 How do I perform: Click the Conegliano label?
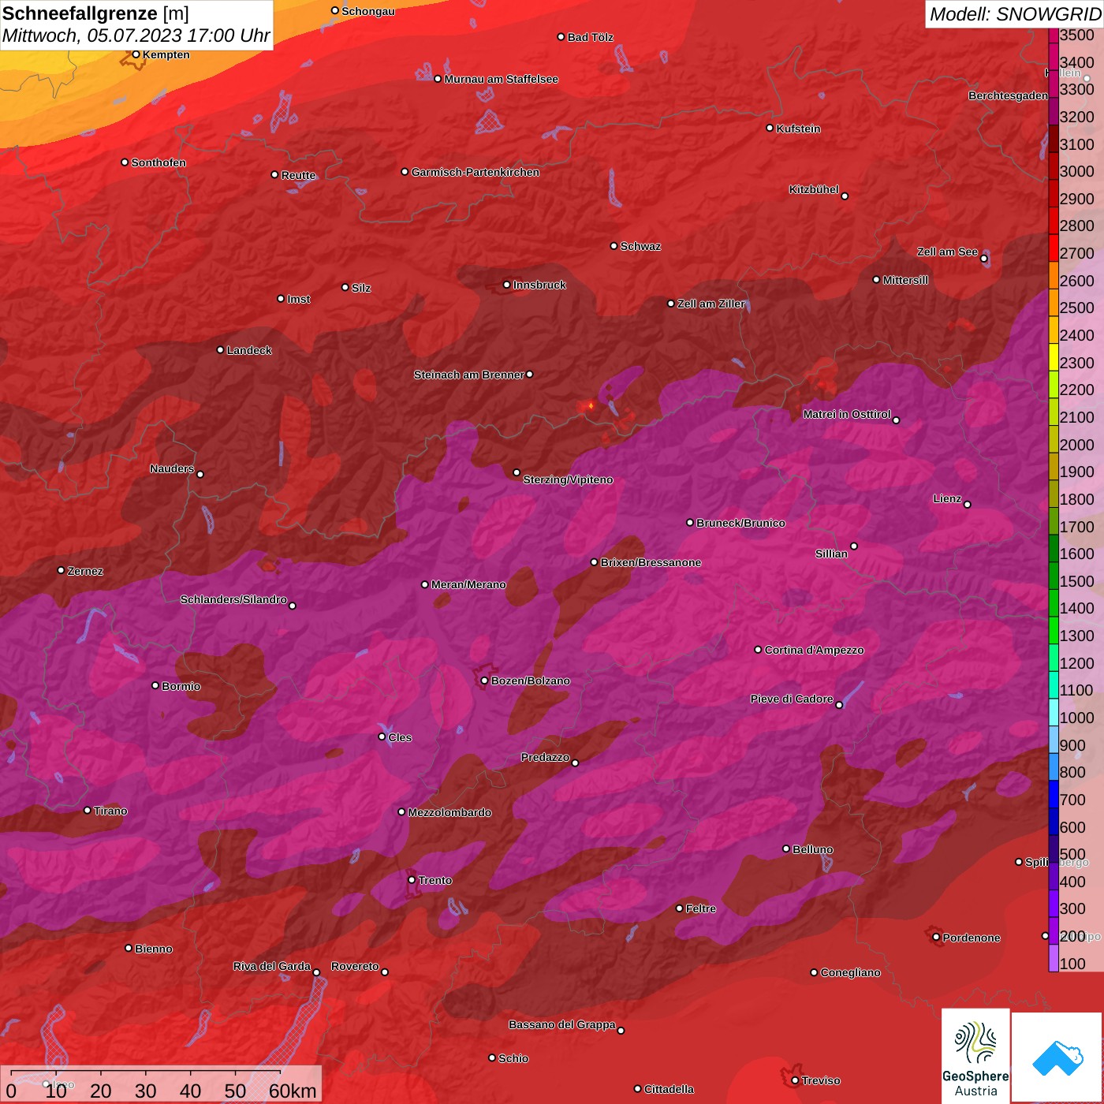[x=850, y=972]
